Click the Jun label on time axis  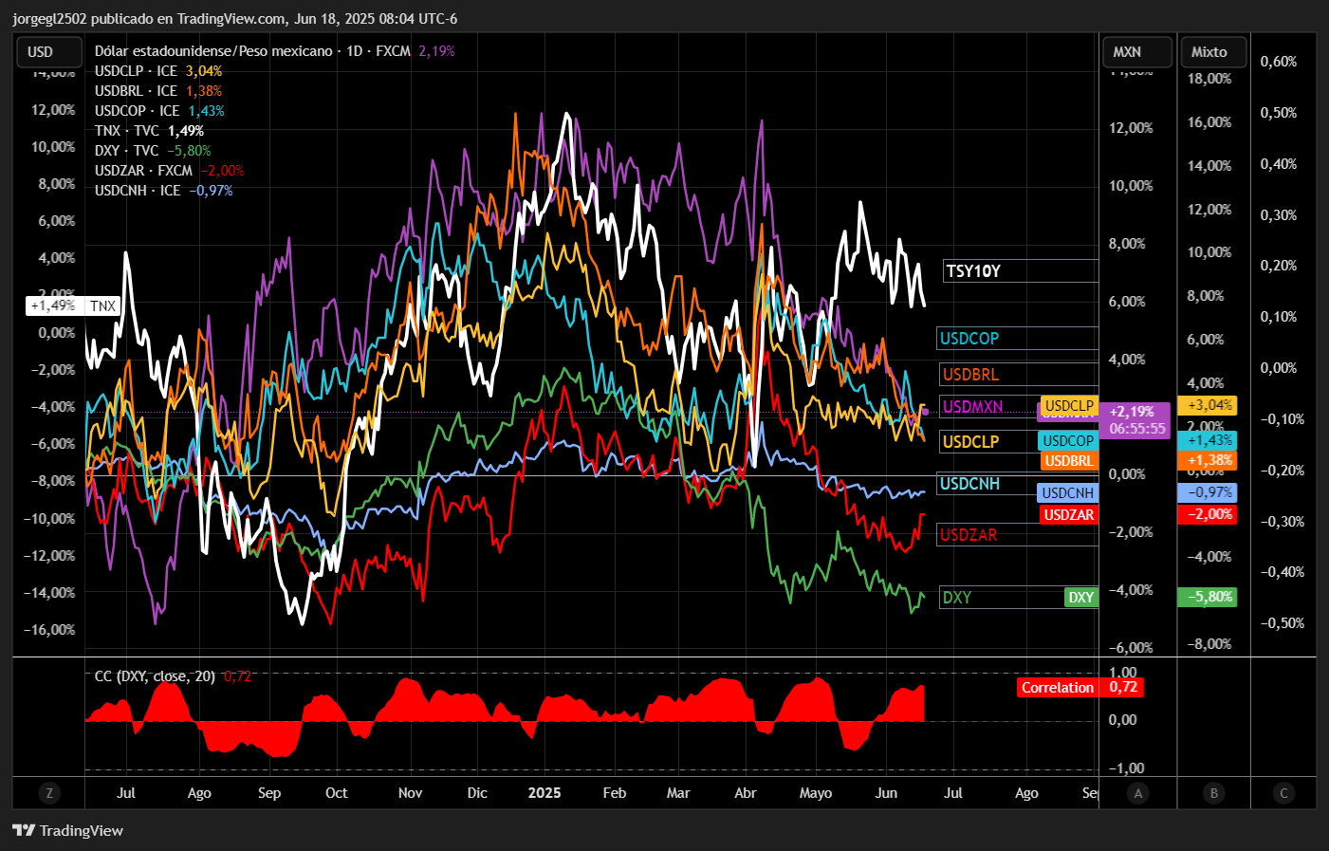[886, 793]
